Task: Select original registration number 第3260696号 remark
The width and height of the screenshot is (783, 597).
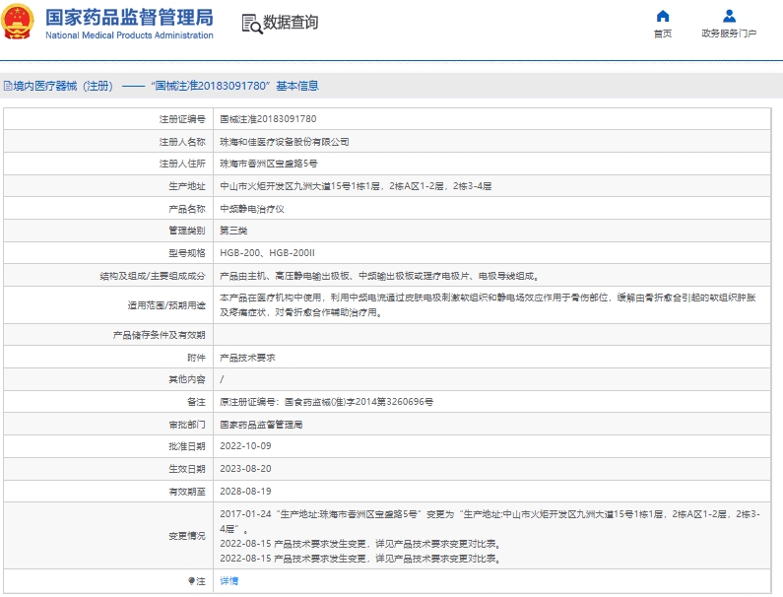Action: click(x=327, y=402)
